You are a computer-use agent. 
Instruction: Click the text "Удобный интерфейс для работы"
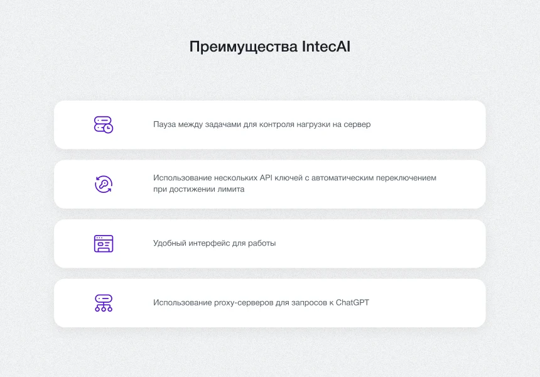[x=215, y=243]
